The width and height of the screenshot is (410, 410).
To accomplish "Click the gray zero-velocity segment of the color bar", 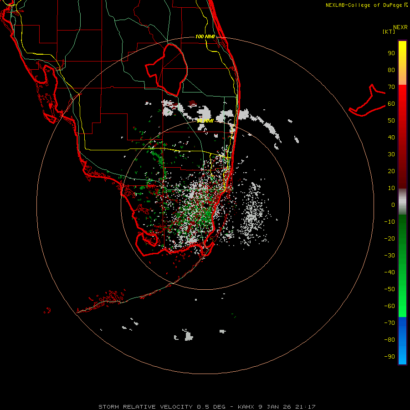I will coord(402,201).
